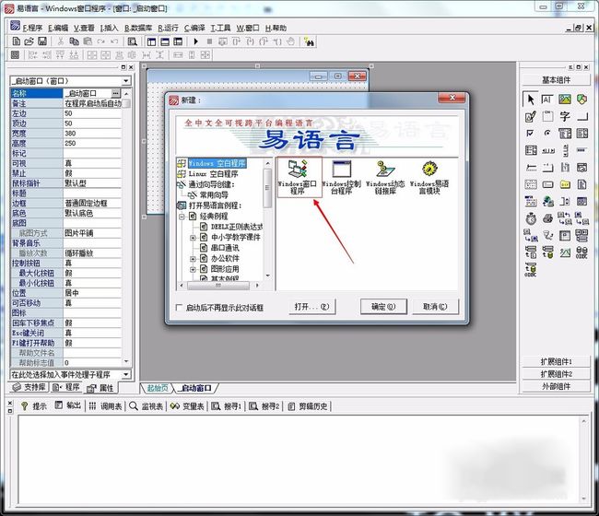
Task: Click the 取消(C) button
Action: click(435, 307)
